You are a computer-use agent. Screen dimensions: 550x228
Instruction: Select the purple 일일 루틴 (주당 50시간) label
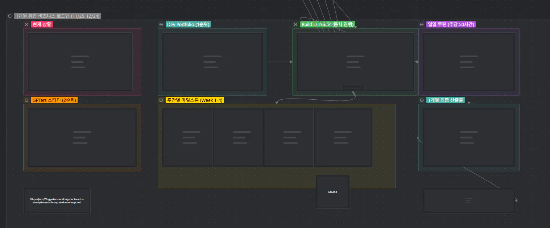451,24
